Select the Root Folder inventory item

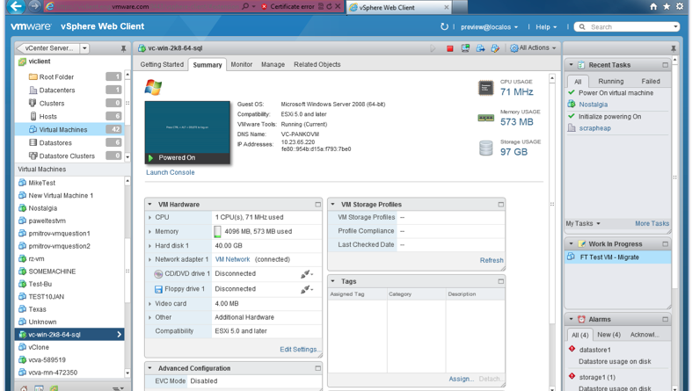pyautogui.click(x=69, y=76)
